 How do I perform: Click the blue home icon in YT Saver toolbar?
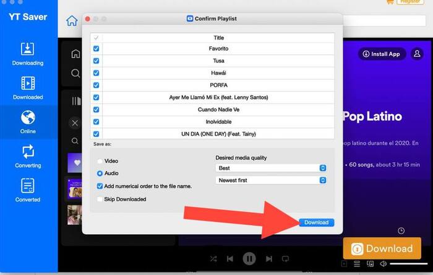72,20
